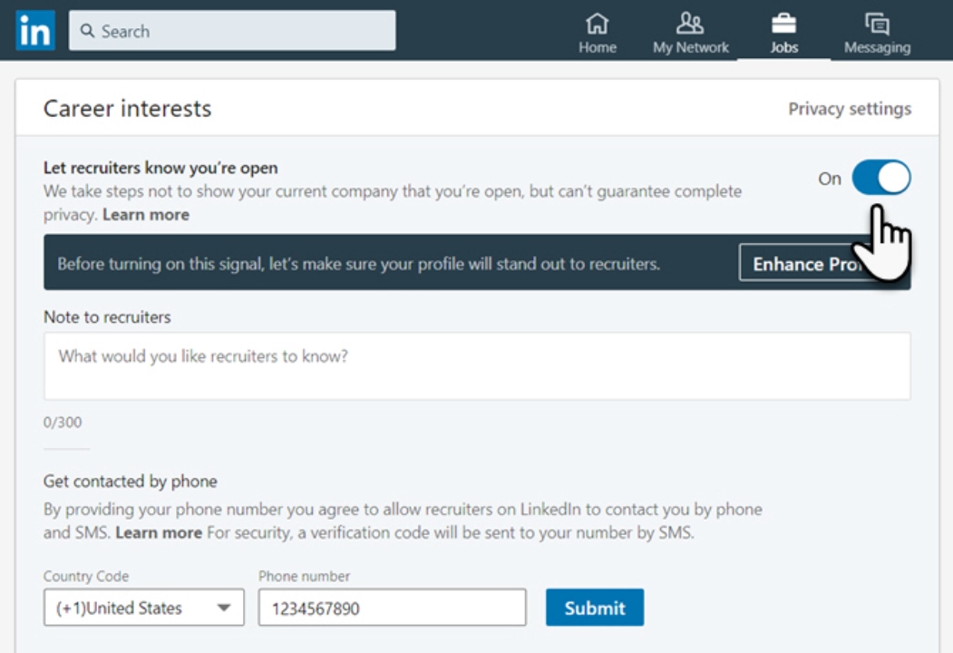Image resolution: width=953 pixels, height=653 pixels.
Task: Click the search magnifier icon
Action: tap(88, 31)
